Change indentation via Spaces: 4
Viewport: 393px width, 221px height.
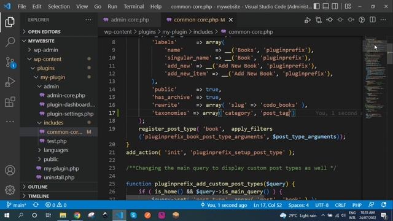(x=298, y=205)
